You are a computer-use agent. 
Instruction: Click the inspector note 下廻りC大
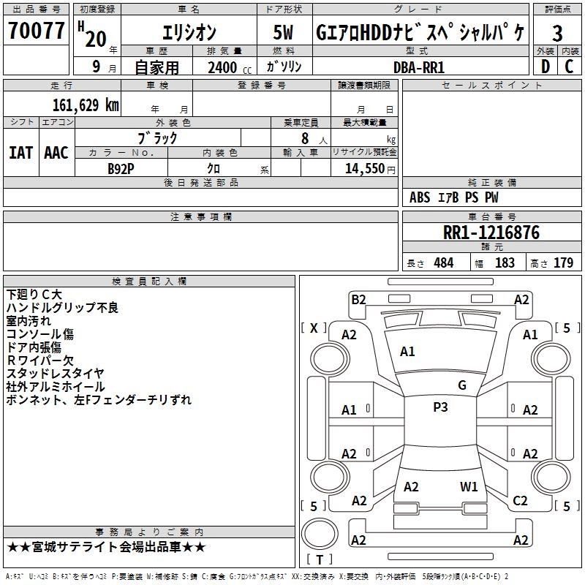click(x=34, y=294)
